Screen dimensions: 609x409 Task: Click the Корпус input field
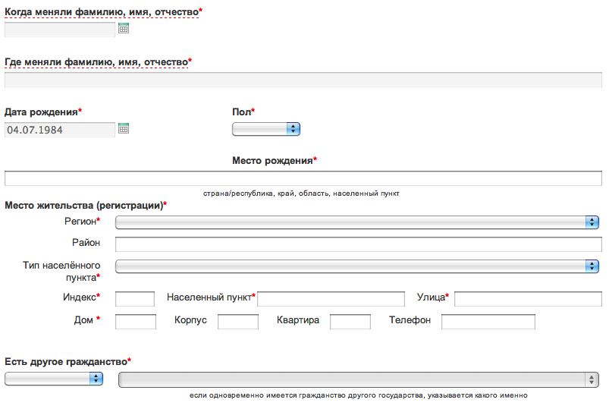pyautogui.click(x=238, y=322)
